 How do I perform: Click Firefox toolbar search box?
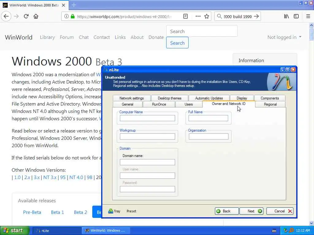237,17
